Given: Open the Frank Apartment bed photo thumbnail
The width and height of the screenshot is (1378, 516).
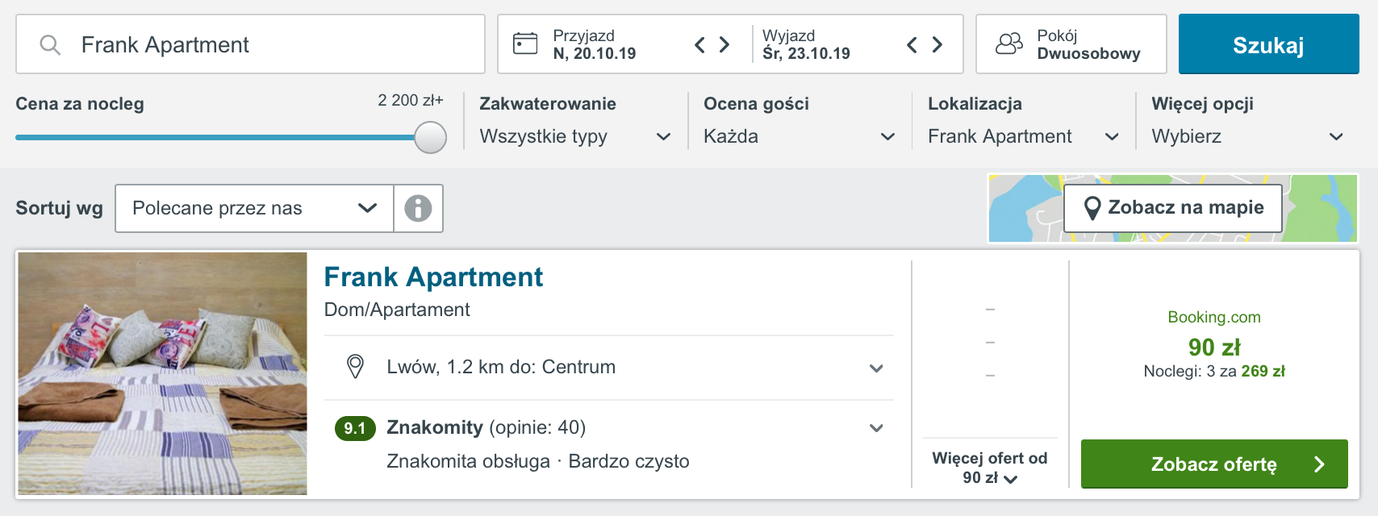Looking at the screenshot, I should tap(163, 373).
